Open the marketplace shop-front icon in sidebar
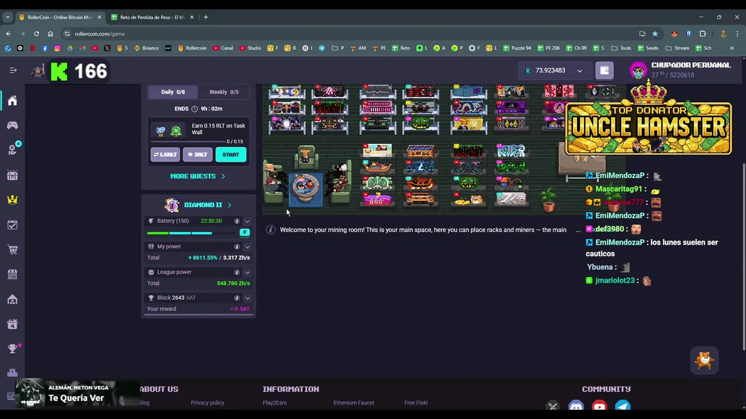 tap(12, 274)
